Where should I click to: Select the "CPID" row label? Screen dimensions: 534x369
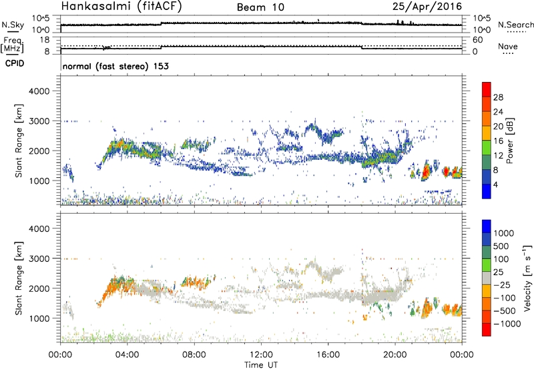(x=15, y=63)
